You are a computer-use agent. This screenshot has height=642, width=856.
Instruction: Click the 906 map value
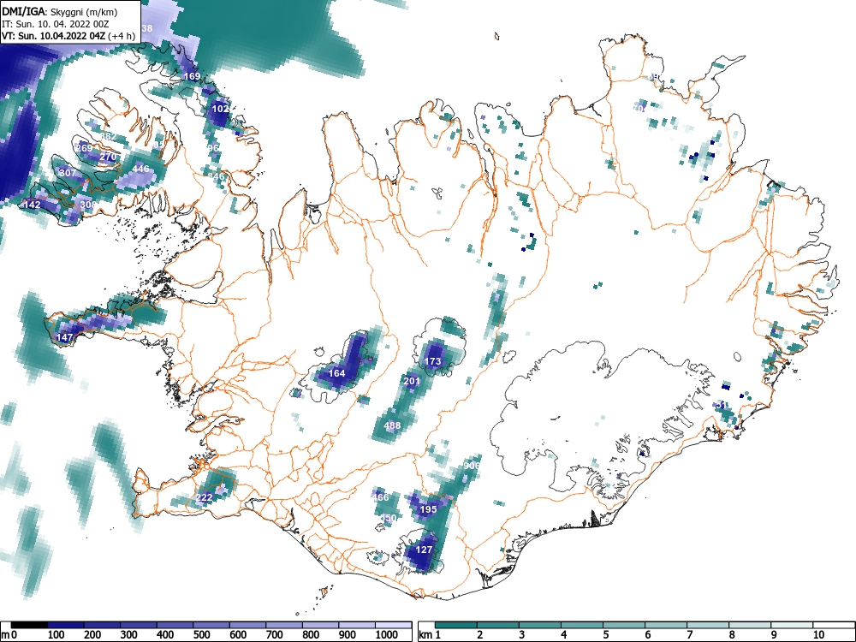471,466
